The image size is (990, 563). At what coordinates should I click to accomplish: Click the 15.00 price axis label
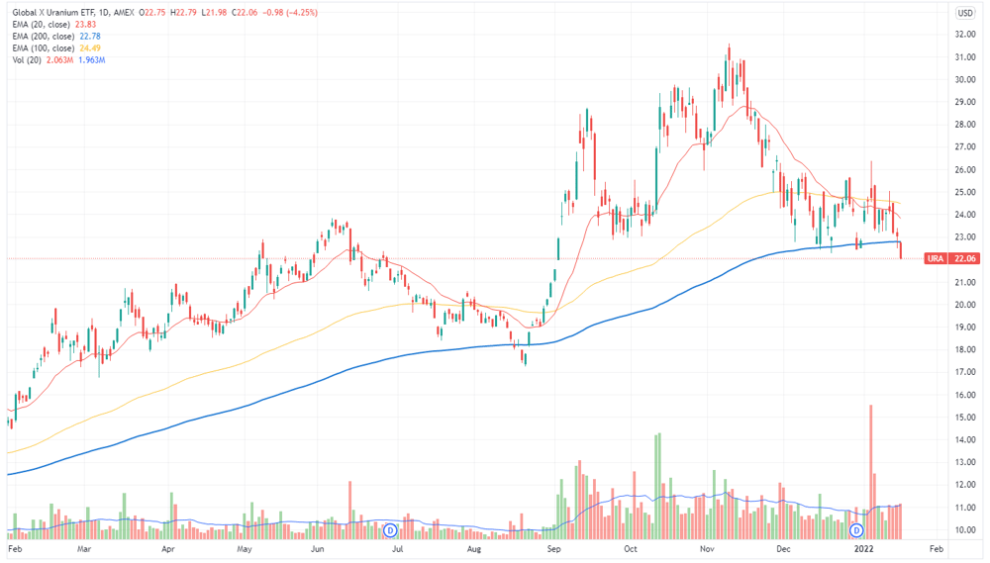(x=964, y=418)
